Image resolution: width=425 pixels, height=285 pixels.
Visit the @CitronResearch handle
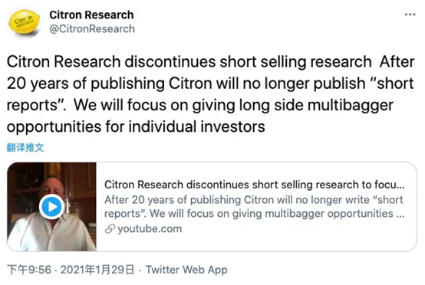click(x=92, y=28)
